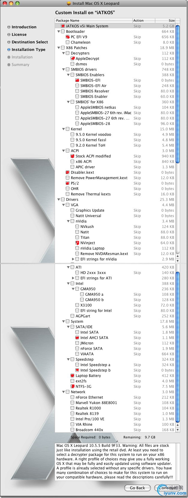Check the VIA Rhine checkbox
Image resolution: width=188 pixels, height=498 pixels.
click(x=72, y=425)
